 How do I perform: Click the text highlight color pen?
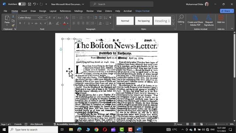pyautogui.click(x=58, y=23)
